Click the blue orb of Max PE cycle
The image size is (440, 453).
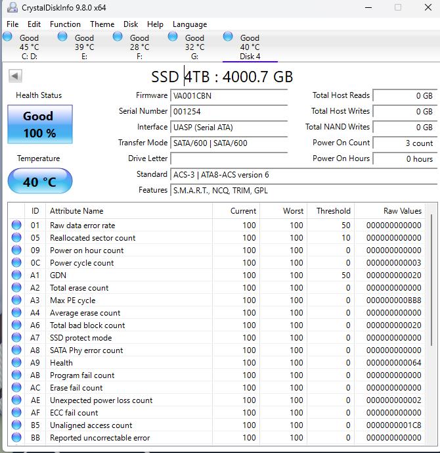16,300
